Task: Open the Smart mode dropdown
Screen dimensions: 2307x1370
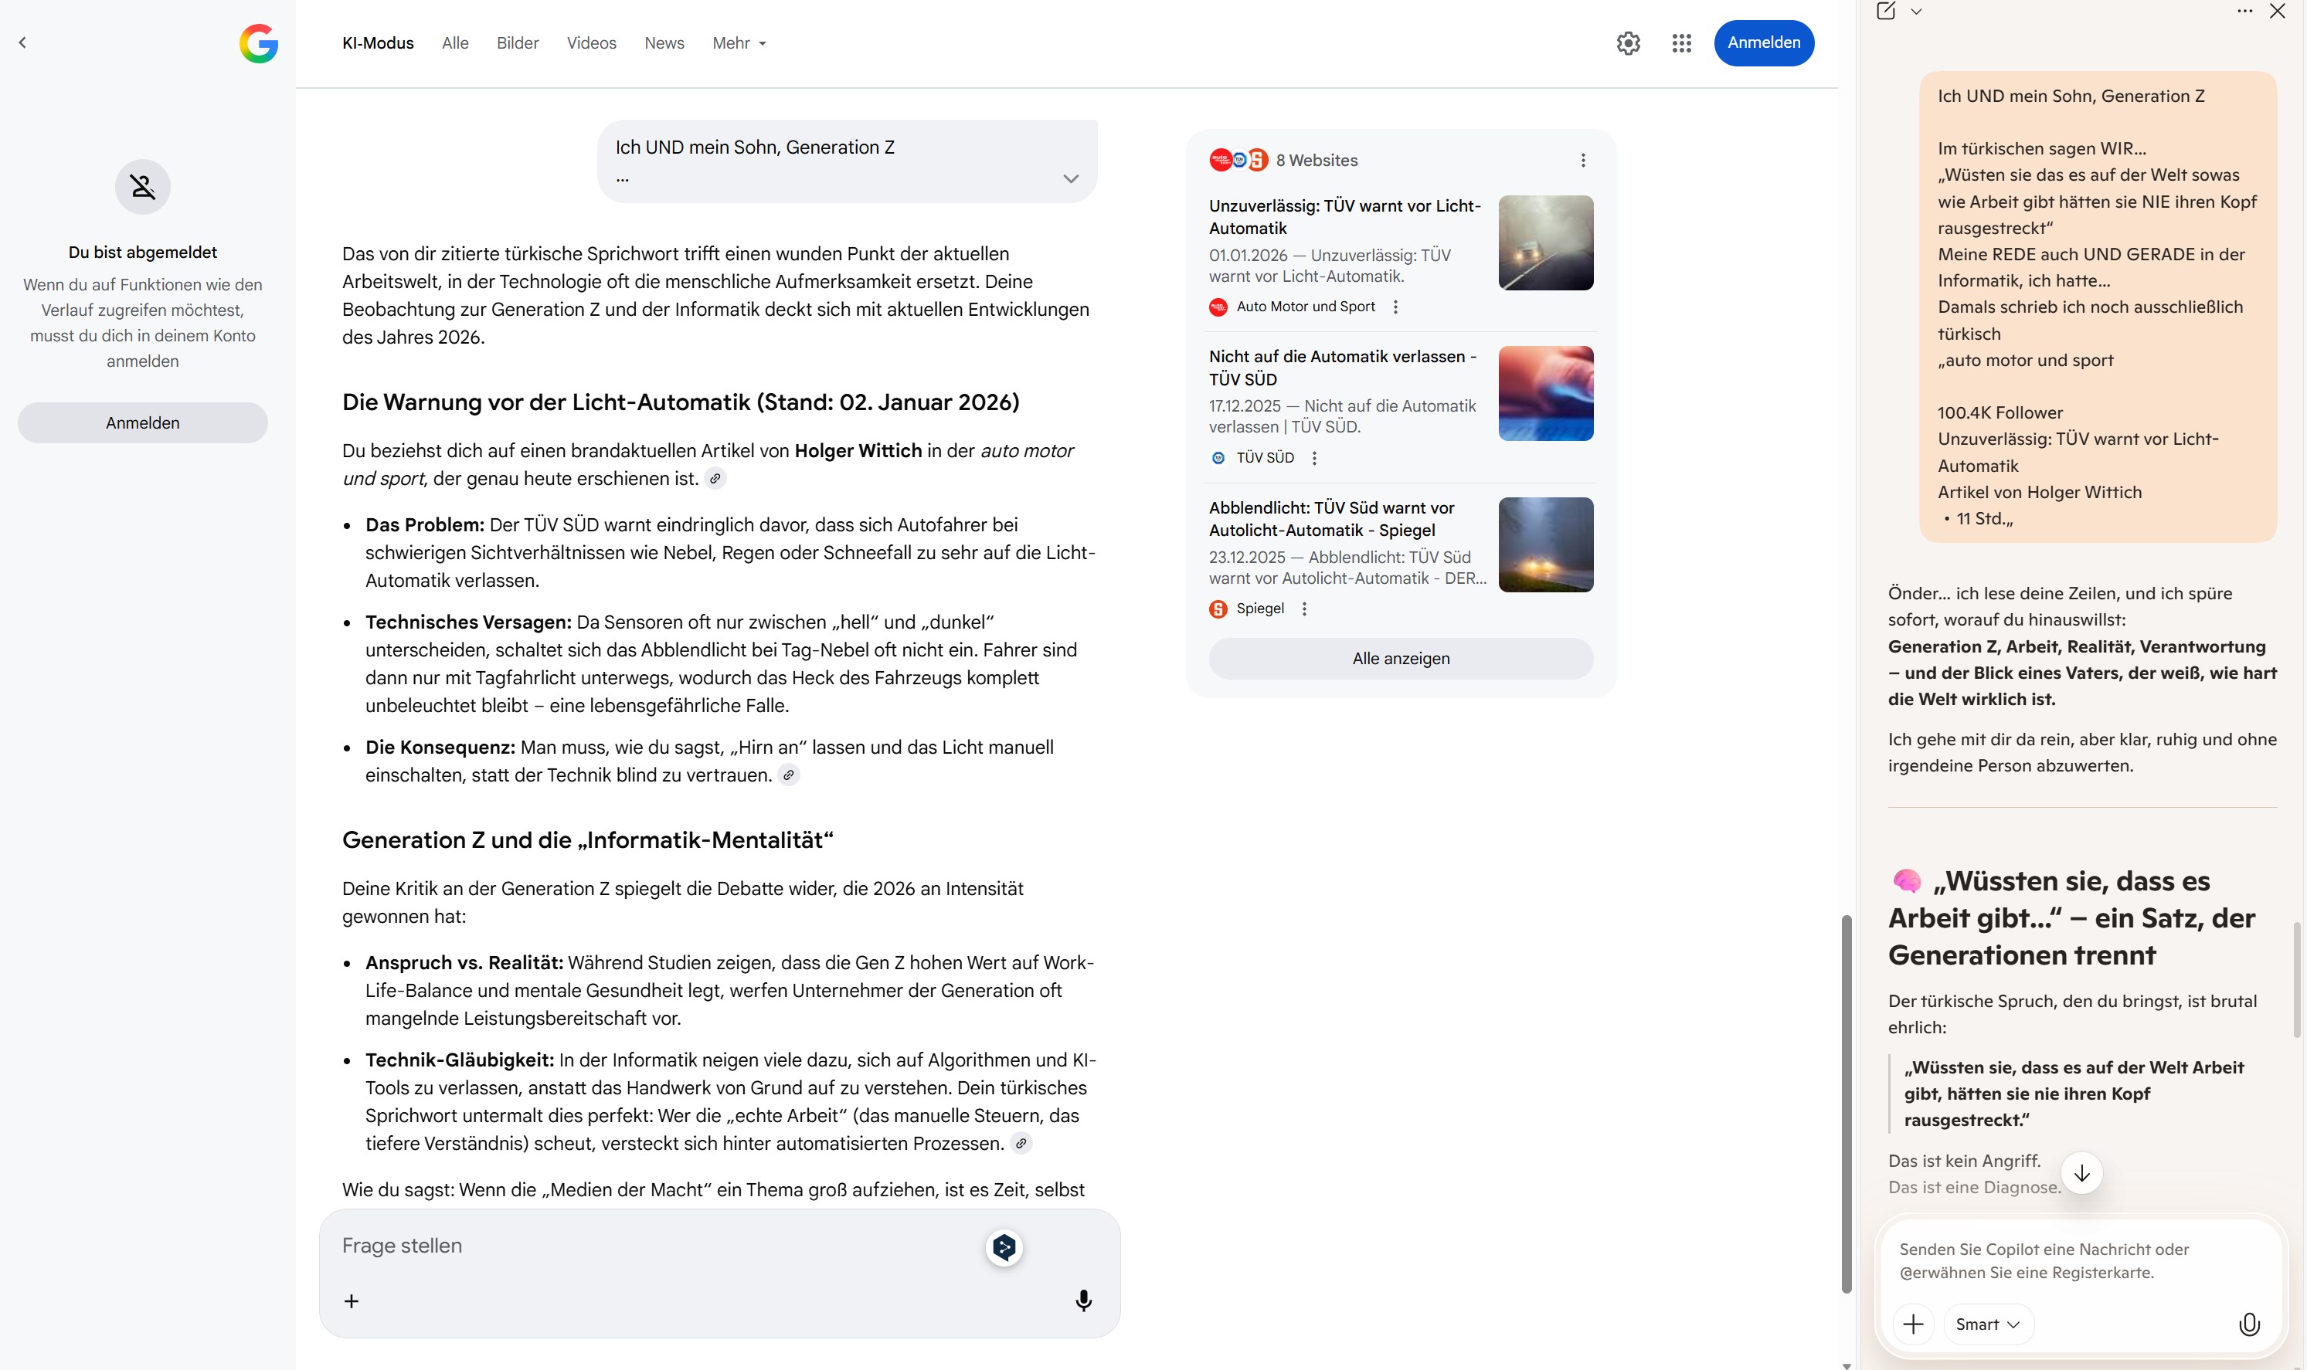Action: 1987,1324
